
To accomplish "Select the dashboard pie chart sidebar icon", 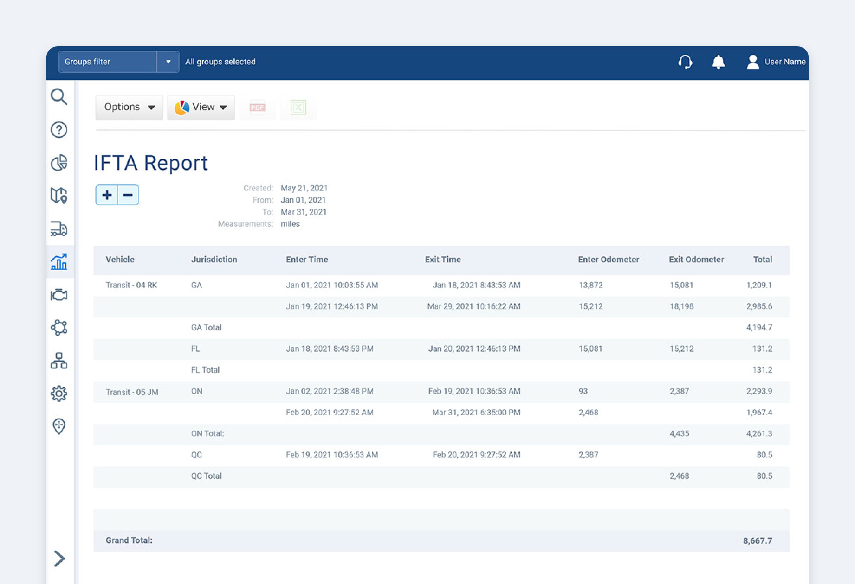I will pyautogui.click(x=59, y=163).
